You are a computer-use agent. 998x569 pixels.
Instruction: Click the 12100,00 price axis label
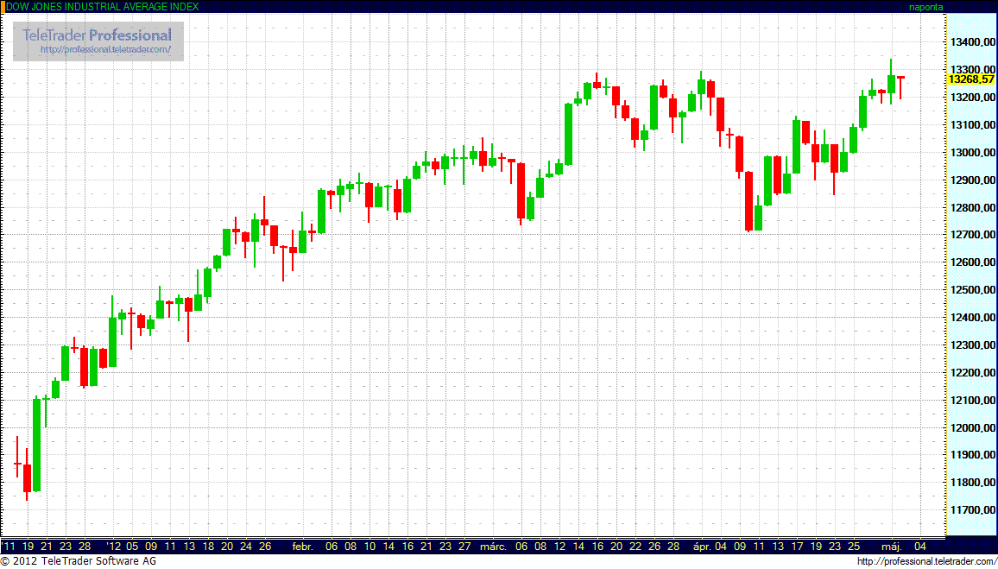(973, 400)
